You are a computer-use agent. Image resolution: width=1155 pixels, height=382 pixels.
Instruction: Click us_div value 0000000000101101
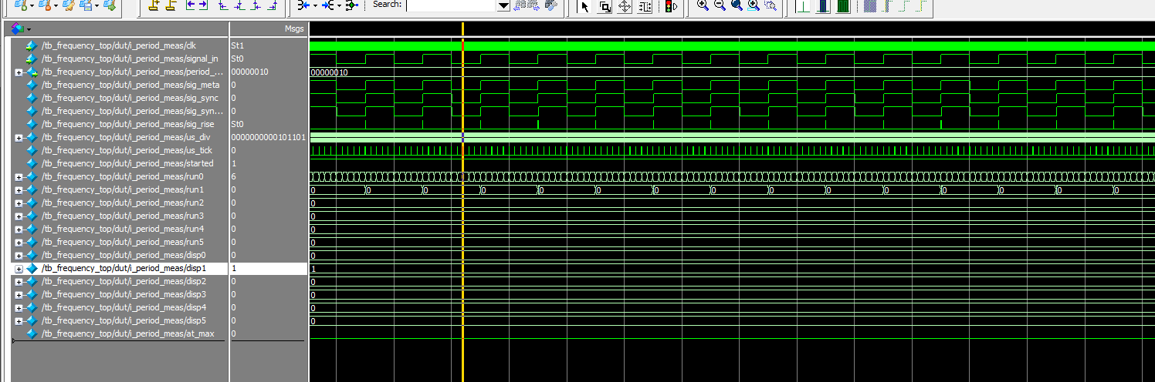pos(268,138)
